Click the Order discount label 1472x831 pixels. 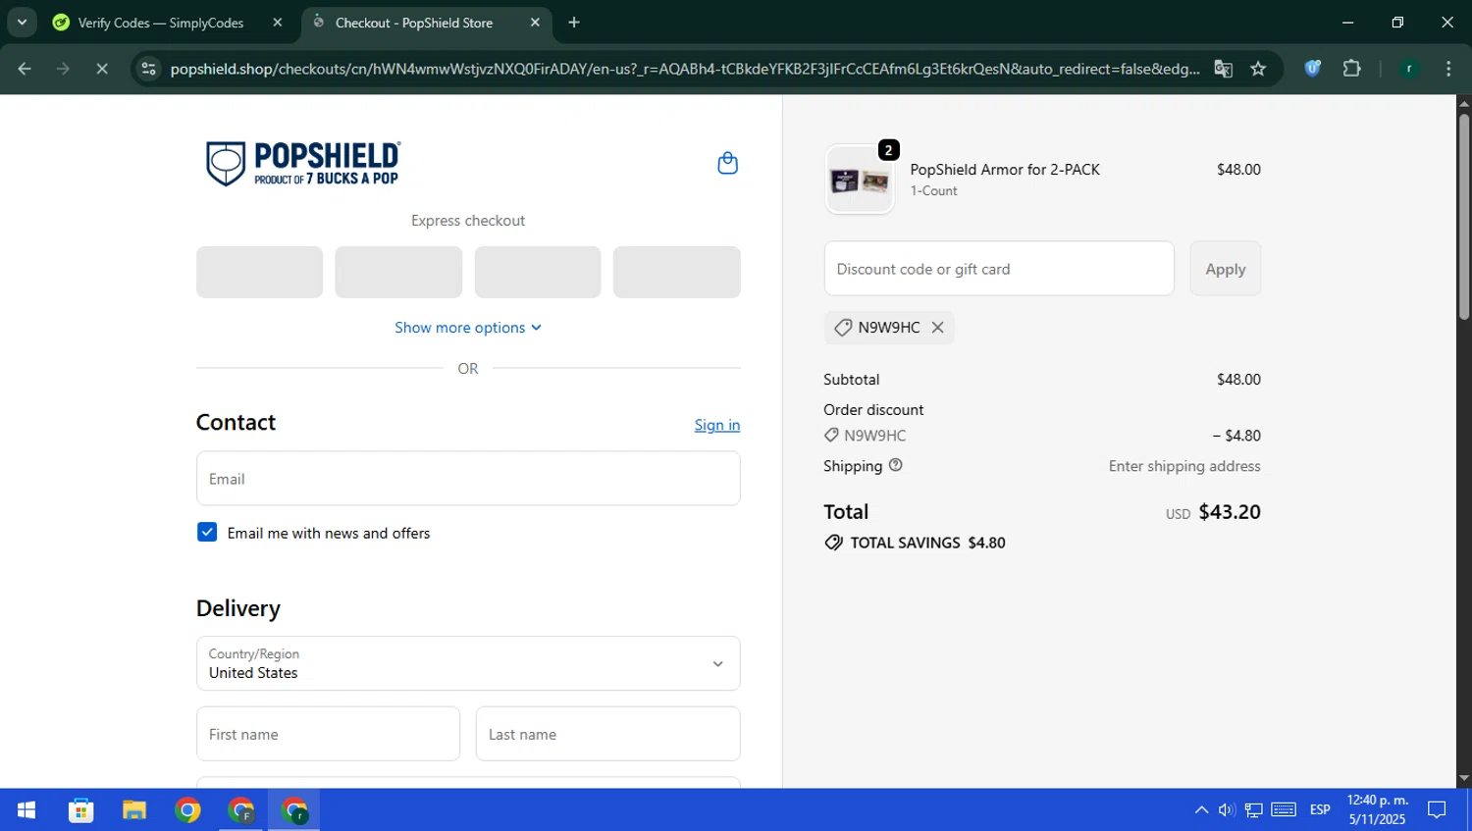873,410
